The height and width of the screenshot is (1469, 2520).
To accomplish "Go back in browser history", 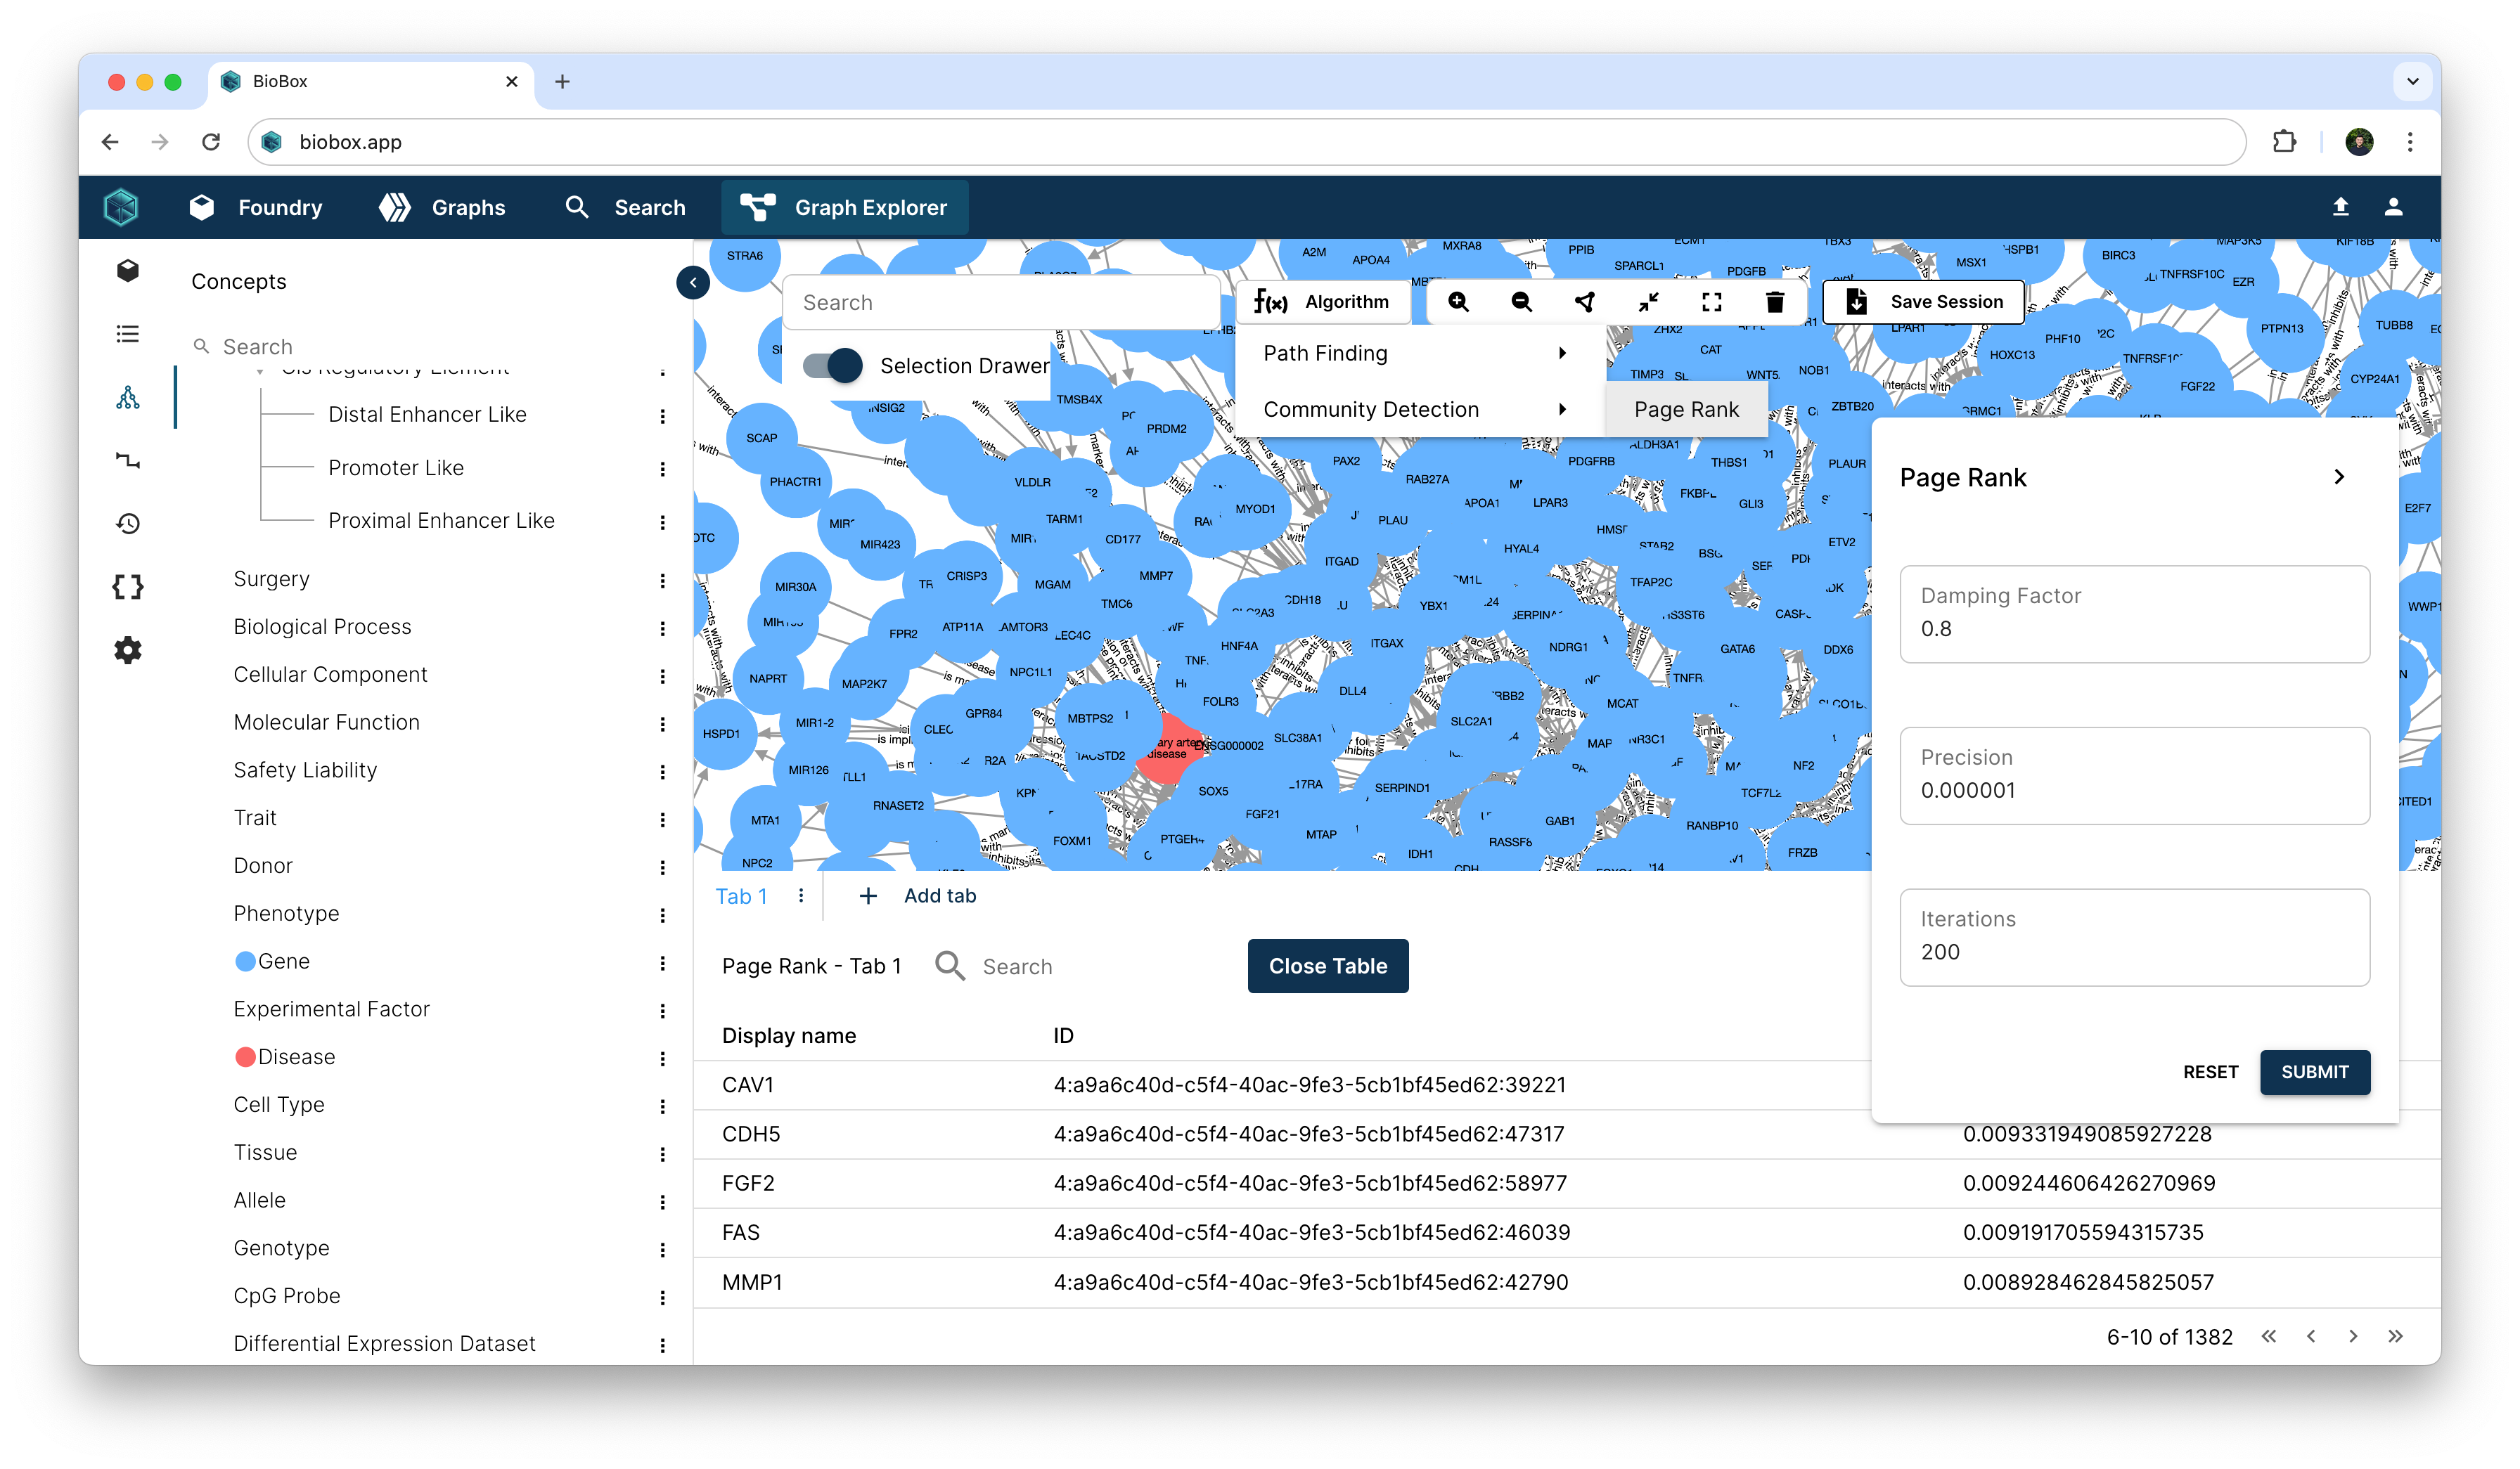I will pyautogui.click(x=110, y=142).
